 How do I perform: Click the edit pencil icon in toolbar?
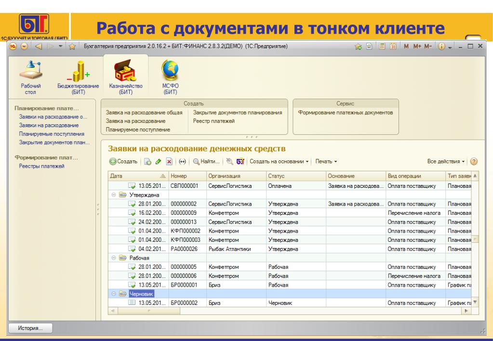pos(158,161)
